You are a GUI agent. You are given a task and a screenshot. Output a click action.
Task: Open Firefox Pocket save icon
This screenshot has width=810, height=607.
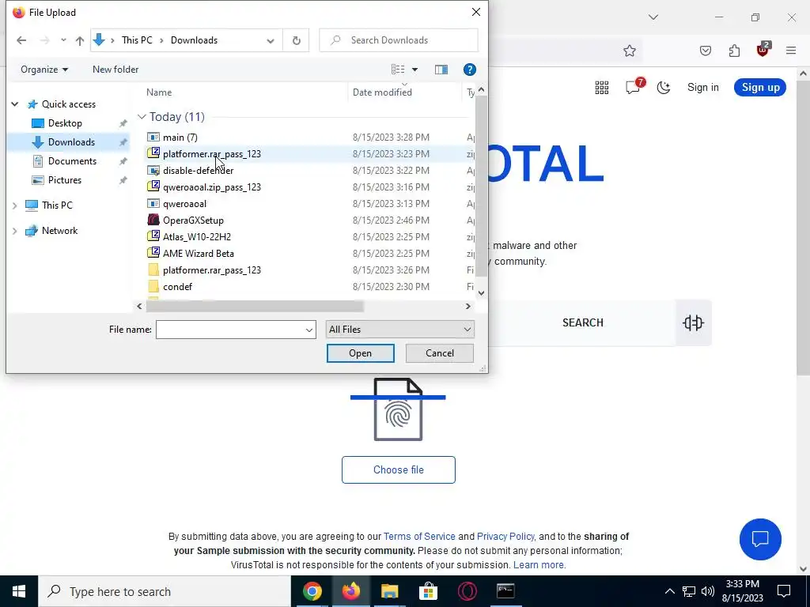(x=706, y=51)
